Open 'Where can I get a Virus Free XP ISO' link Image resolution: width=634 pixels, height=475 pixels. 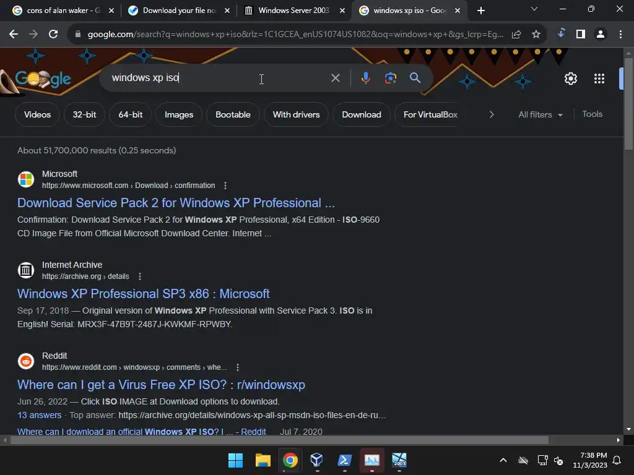click(161, 385)
